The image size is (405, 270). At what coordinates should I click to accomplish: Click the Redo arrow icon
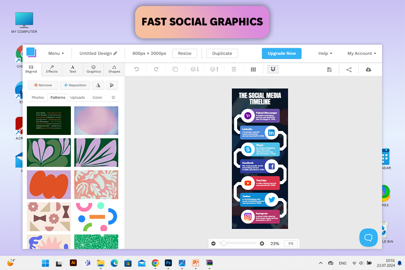tap(156, 69)
